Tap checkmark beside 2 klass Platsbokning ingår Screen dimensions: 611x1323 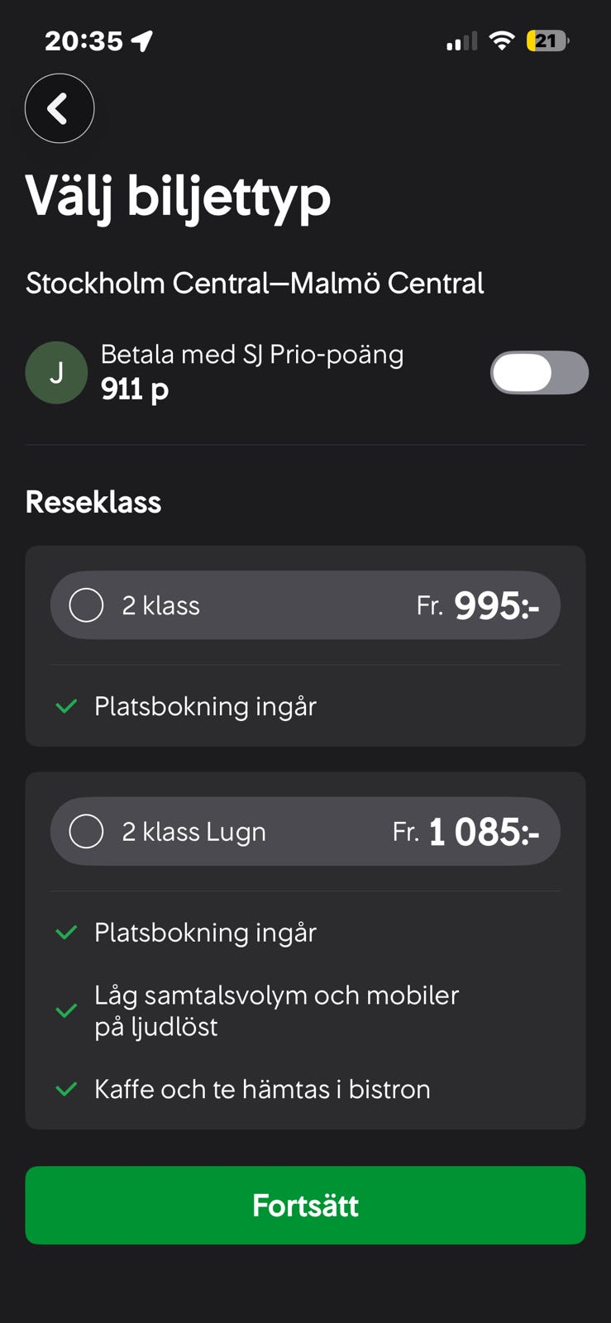point(66,706)
